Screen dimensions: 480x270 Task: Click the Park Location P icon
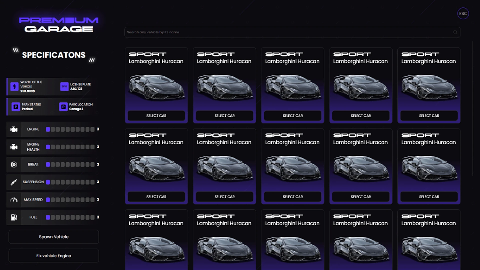[x=63, y=107]
